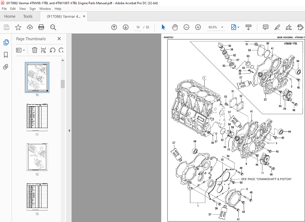Click the "MANITOU" page header text
Viewport: 305px width, 222px height.
click(x=168, y=37)
